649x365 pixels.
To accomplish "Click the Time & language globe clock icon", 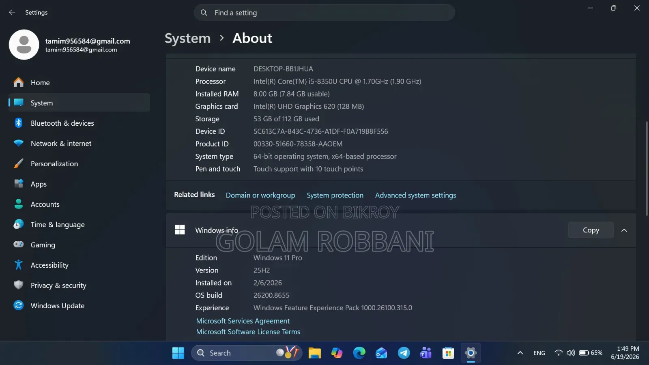I will (x=19, y=224).
